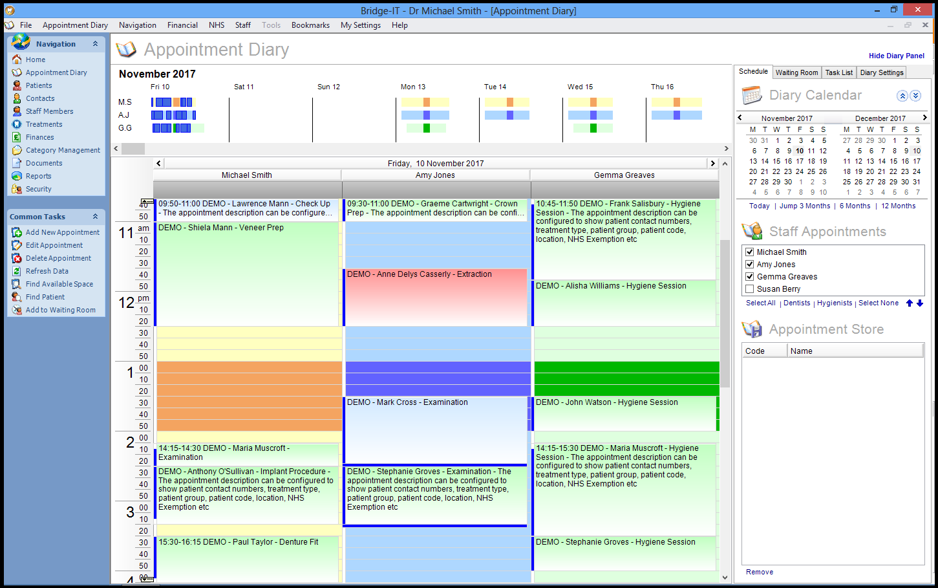Click the 6 Months link
Viewport: 938px width, 588px height.
[855, 206]
